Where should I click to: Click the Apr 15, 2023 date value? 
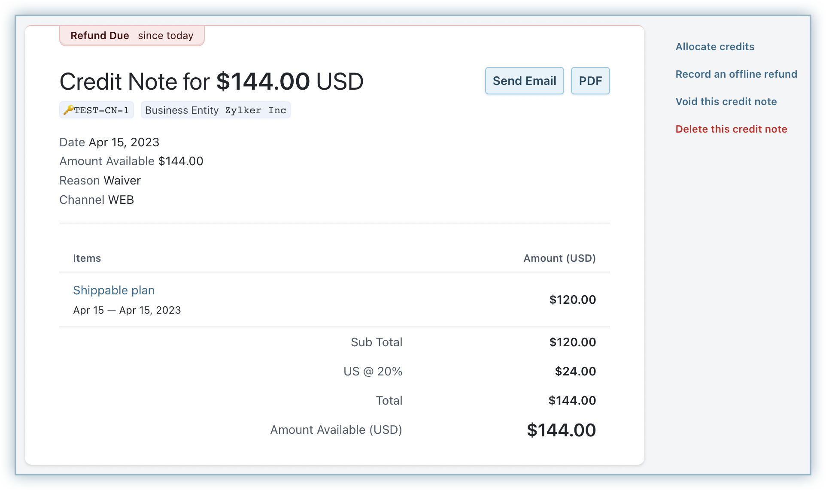click(x=124, y=142)
